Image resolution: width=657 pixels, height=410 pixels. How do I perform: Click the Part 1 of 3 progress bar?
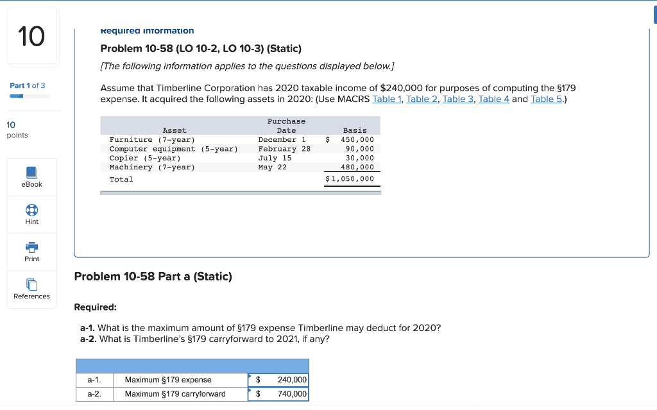[28, 95]
